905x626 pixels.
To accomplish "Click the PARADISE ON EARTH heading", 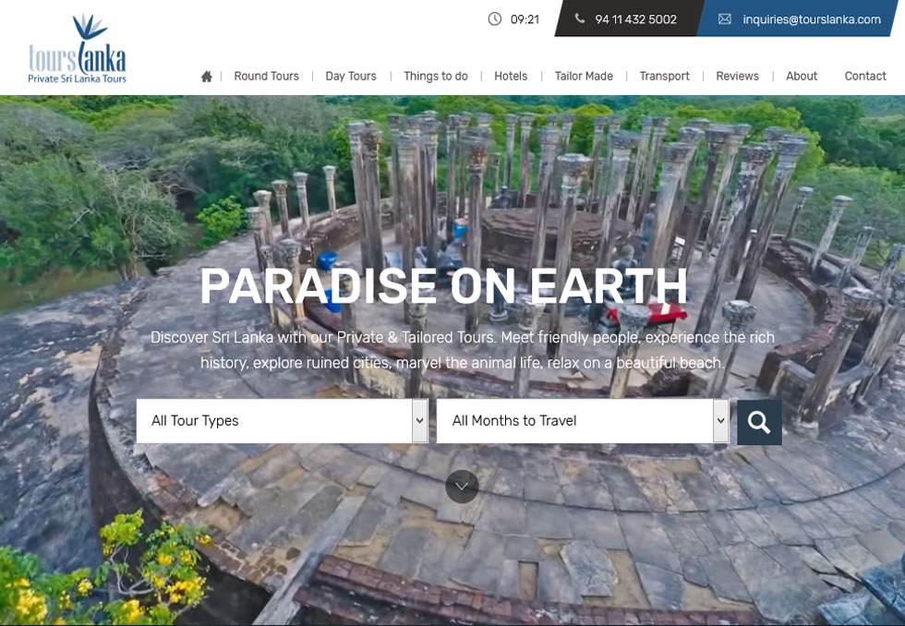I will pyautogui.click(x=444, y=285).
